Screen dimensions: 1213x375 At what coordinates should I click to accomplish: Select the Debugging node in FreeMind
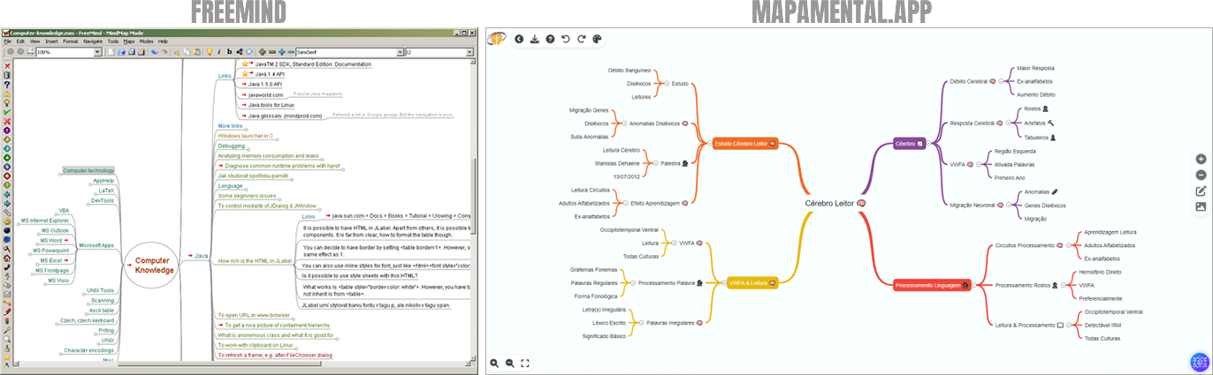click(x=232, y=146)
